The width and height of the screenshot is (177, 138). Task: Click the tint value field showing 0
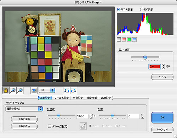(x=134, y=116)
